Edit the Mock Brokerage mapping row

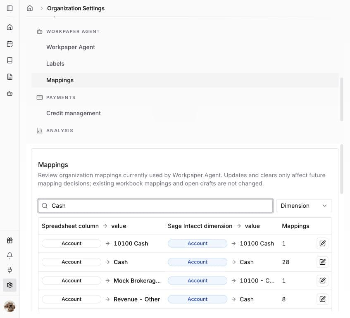pos(322,280)
